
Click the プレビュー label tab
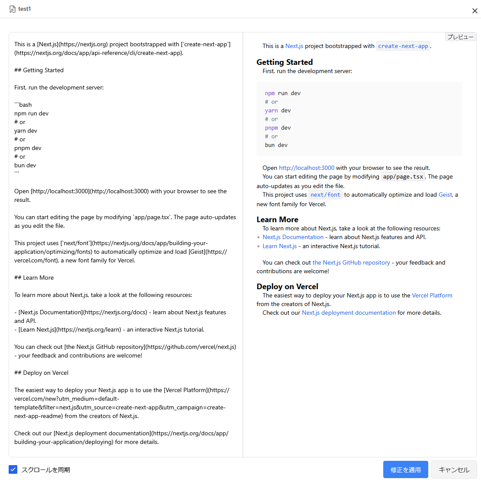460,37
